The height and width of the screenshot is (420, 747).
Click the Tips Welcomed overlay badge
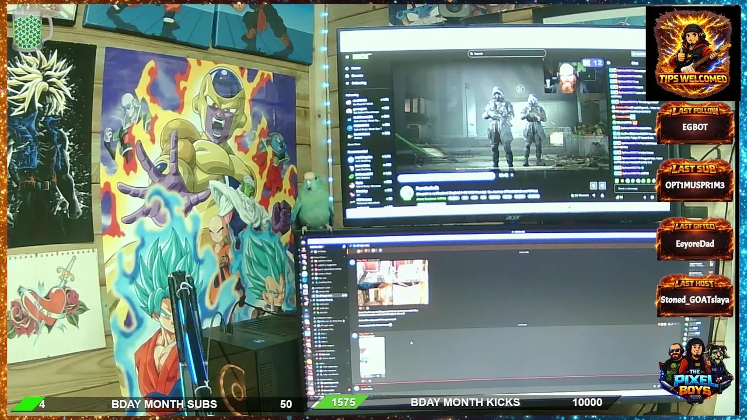click(693, 53)
